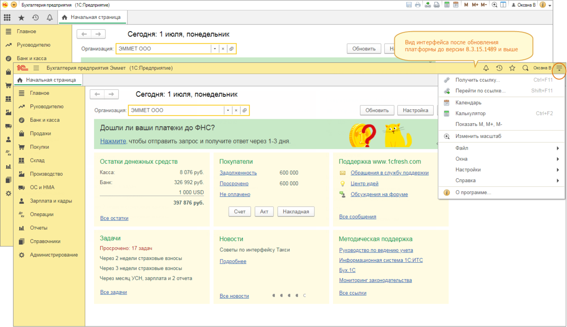Open Операции section in front sidebar
The image size is (567, 327).
[42, 214]
